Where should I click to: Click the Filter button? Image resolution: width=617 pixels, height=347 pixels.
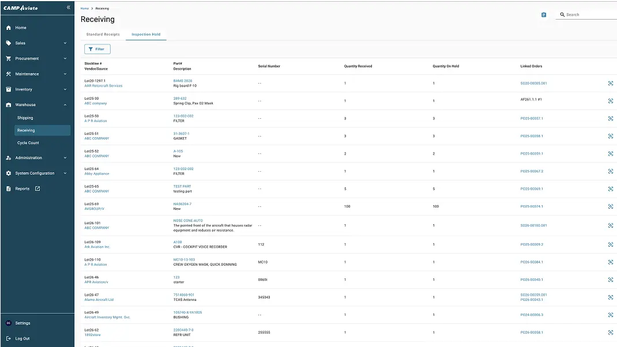tap(97, 49)
